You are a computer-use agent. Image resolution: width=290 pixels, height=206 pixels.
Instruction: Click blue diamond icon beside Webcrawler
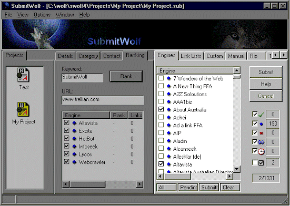pos(74,162)
